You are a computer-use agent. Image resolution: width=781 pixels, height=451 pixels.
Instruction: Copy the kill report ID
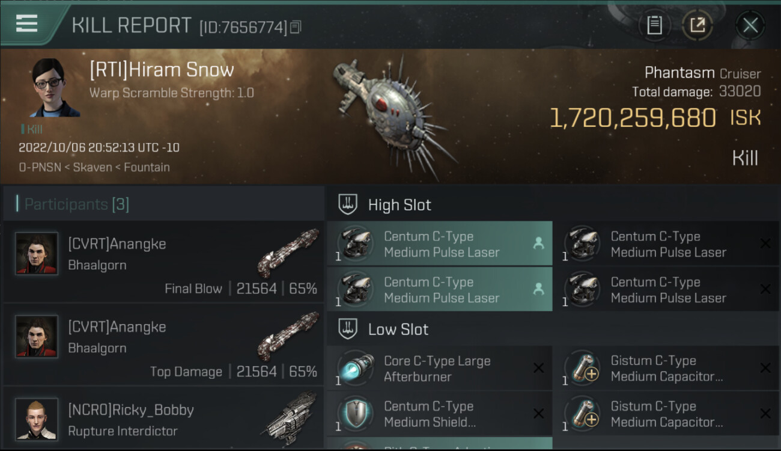pos(295,27)
